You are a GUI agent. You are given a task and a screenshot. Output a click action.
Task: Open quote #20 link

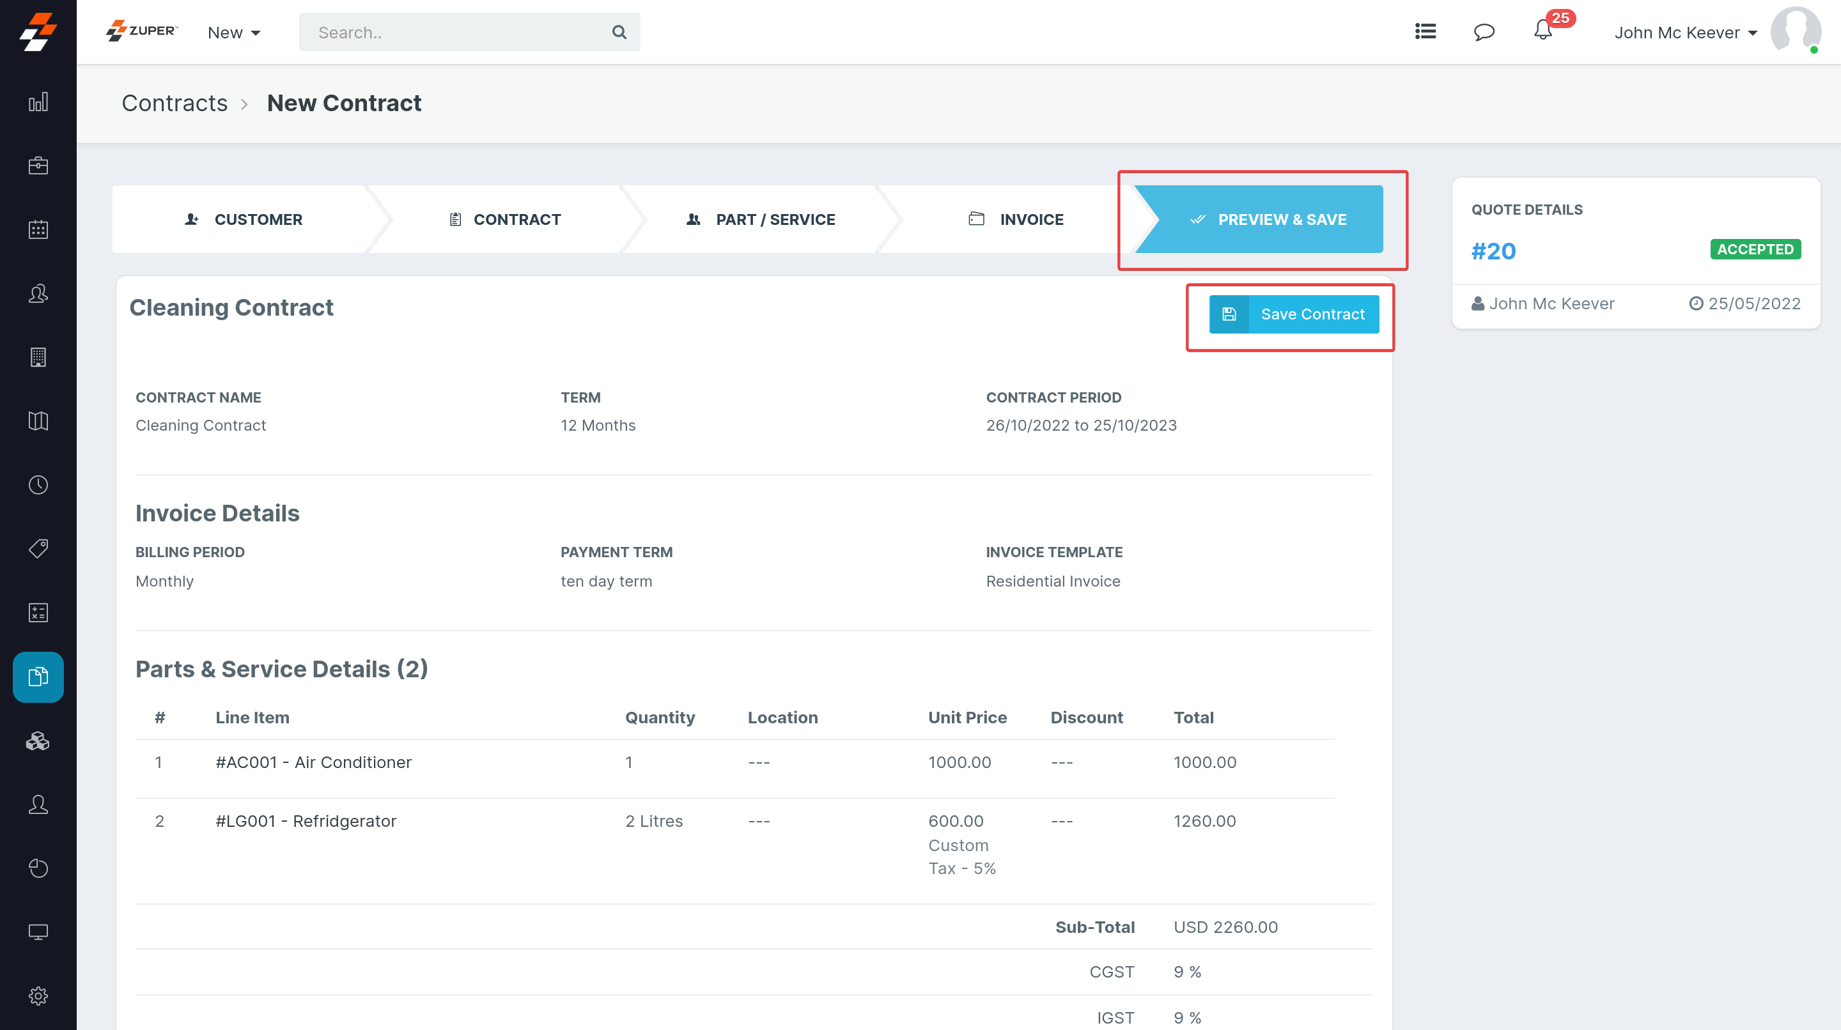click(1493, 251)
